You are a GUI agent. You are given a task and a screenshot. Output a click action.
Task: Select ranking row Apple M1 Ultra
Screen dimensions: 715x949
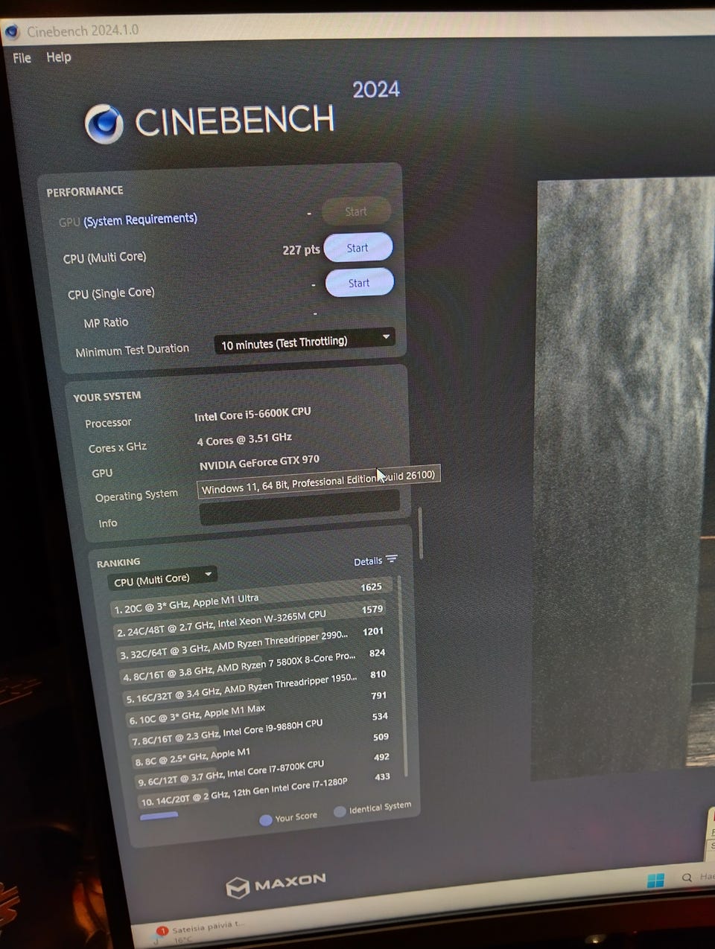[x=250, y=598]
